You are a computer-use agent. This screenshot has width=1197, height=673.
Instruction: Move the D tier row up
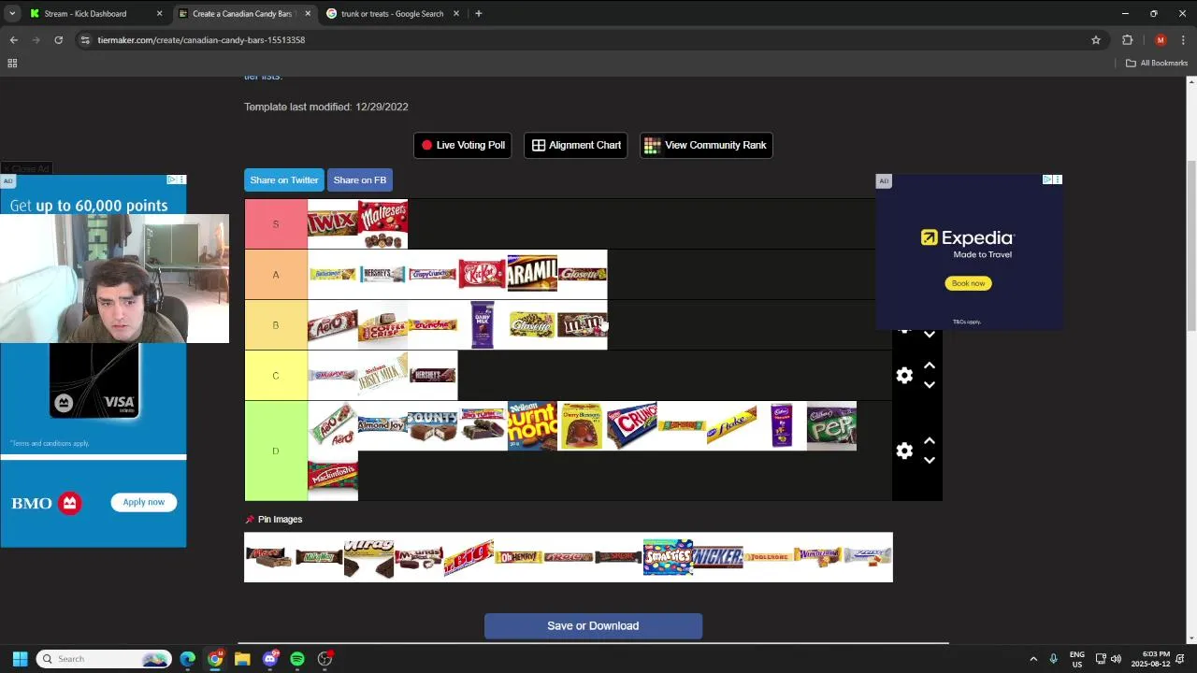pyautogui.click(x=930, y=440)
